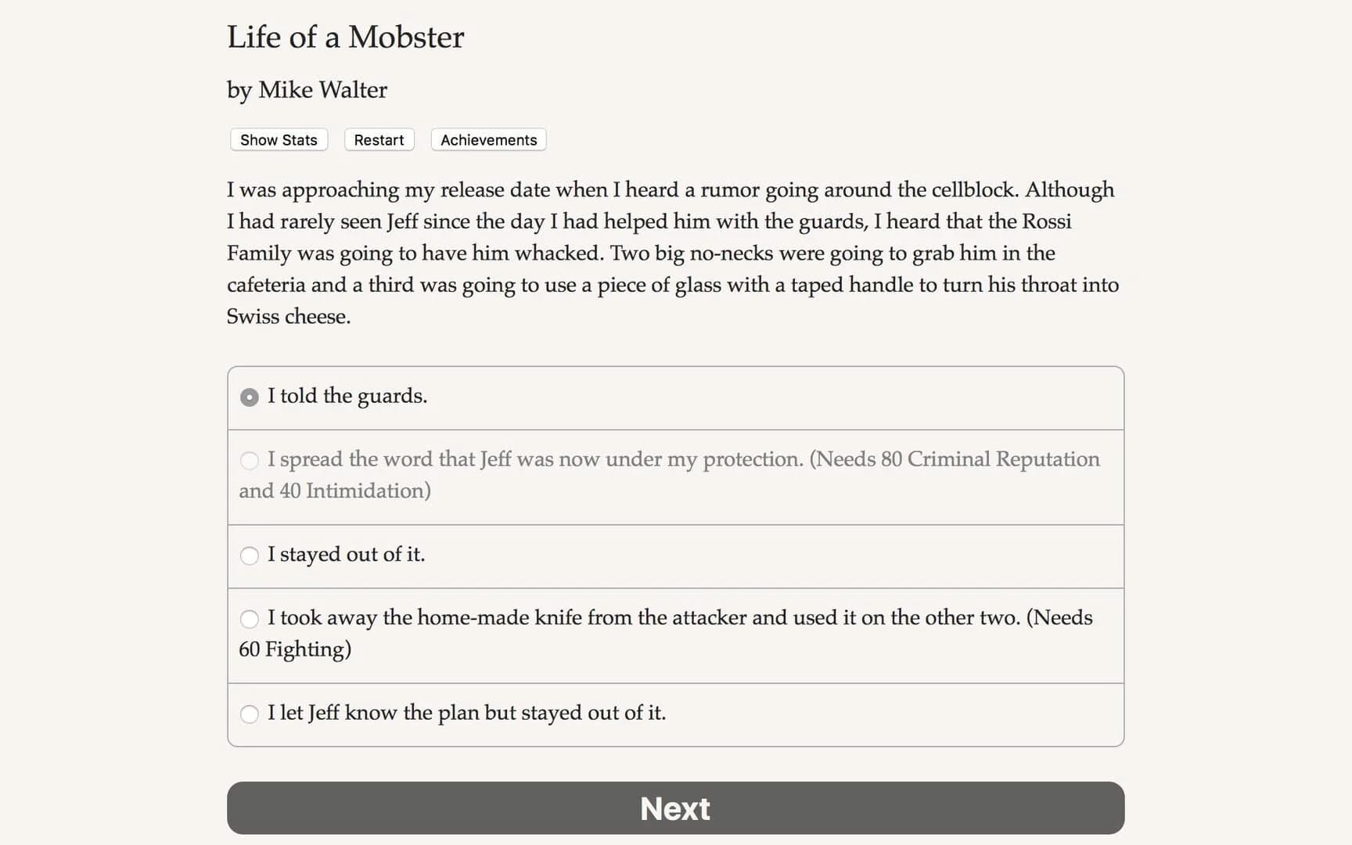Click the author name "by Mike Walter"
This screenshot has width=1352, height=845.
point(306,90)
